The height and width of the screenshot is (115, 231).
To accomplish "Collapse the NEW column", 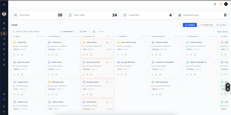I will click(x=43, y=36).
